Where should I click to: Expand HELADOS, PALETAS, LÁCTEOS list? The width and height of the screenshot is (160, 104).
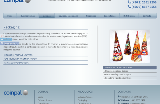[x=45, y=55]
